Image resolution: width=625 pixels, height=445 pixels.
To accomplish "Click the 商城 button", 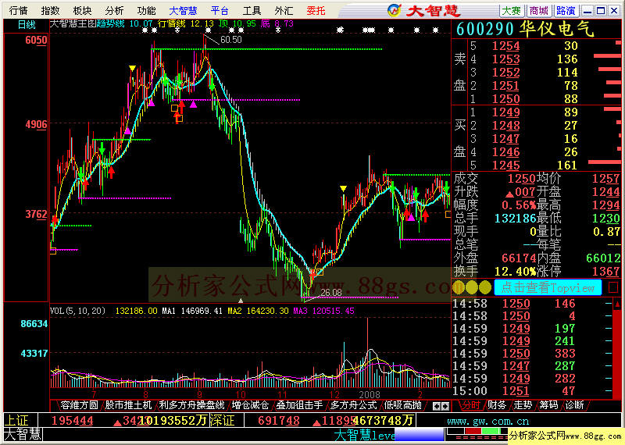I will coord(538,11).
